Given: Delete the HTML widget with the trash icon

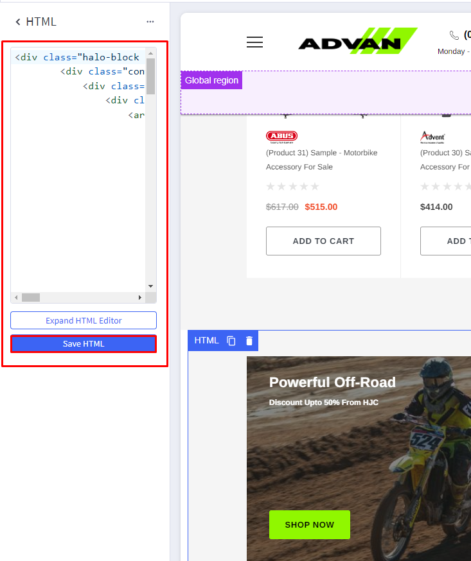Looking at the screenshot, I should 249,341.
